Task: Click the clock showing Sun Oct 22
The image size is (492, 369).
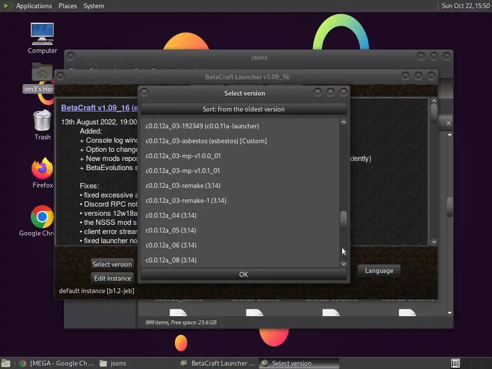Action: [x=466, y=6]
